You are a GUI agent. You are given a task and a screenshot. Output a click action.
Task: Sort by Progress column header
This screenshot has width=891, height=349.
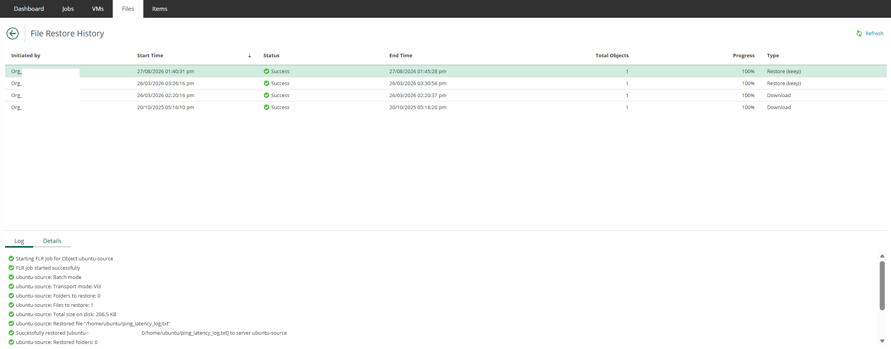743,55
